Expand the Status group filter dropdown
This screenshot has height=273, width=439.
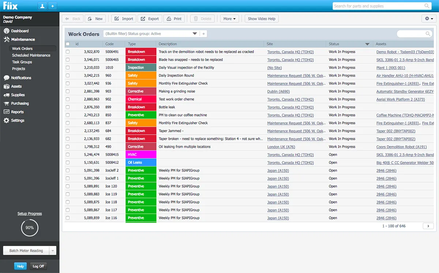(195, 34)
